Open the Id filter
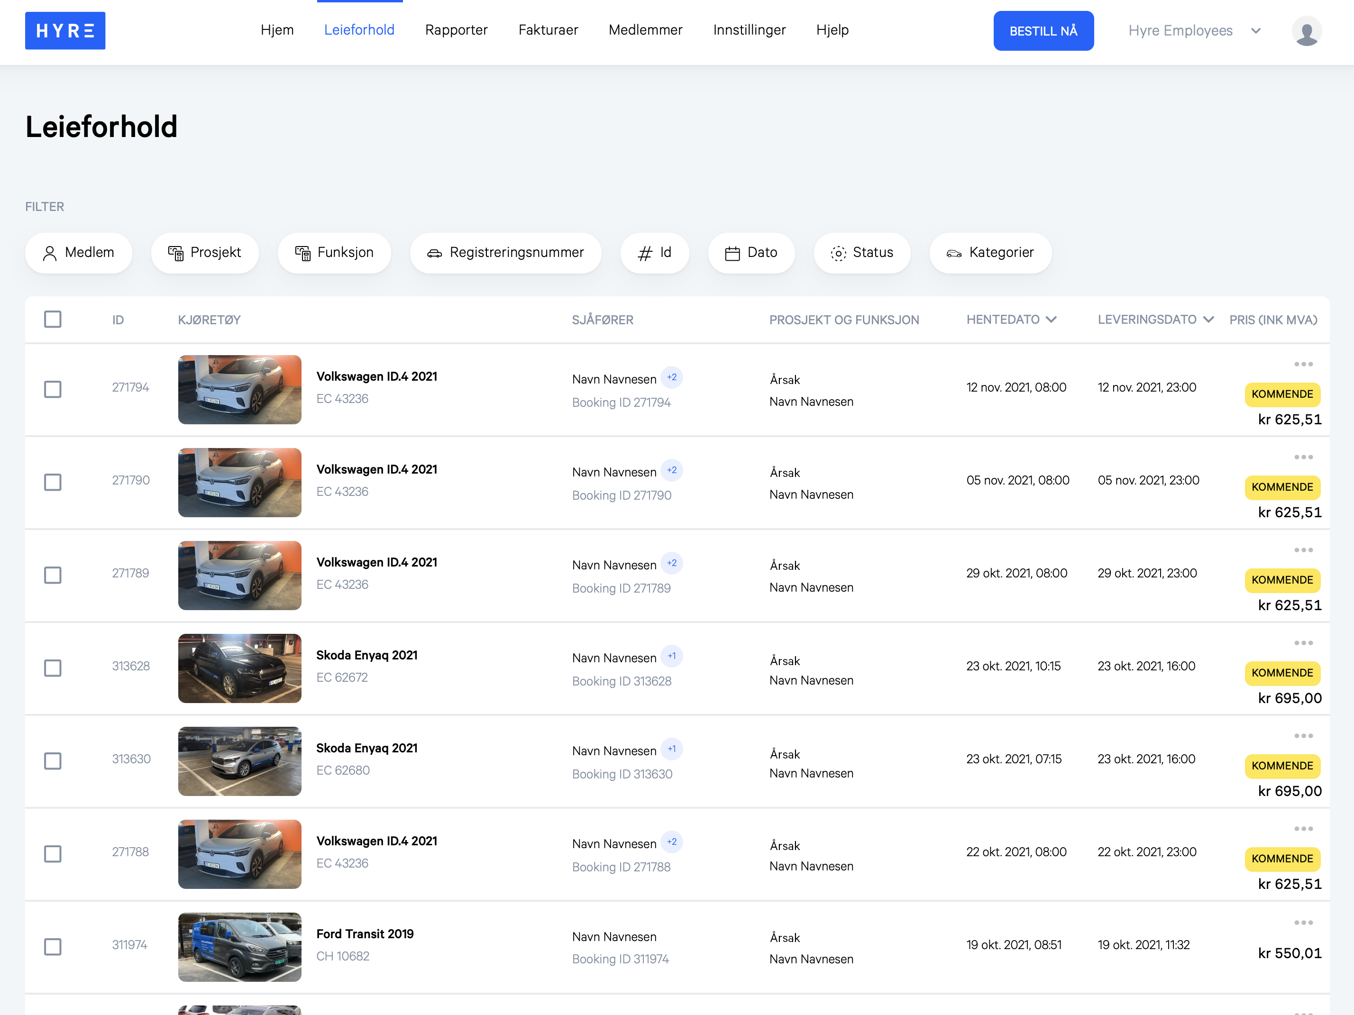This screenshot has height=1015, width=1354. click(x=654, y=253)
